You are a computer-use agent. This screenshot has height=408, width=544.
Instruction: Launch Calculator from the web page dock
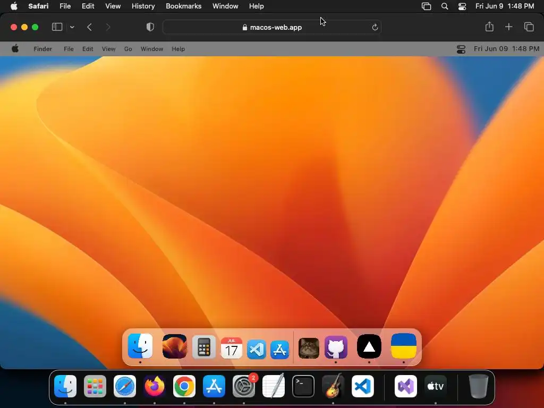[x=204, y=347]
